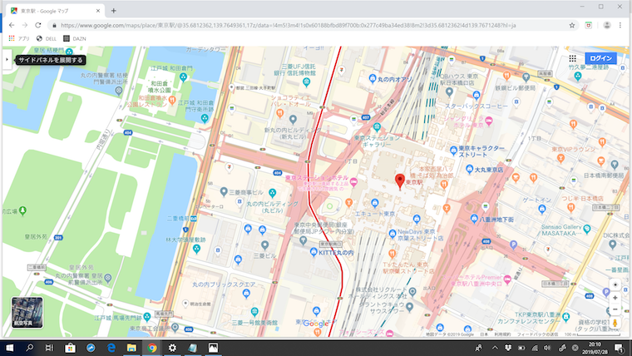Open the Chrome three-dot menu
The height and width of the screenshot is (356, 632).
(x=620, y=25)
